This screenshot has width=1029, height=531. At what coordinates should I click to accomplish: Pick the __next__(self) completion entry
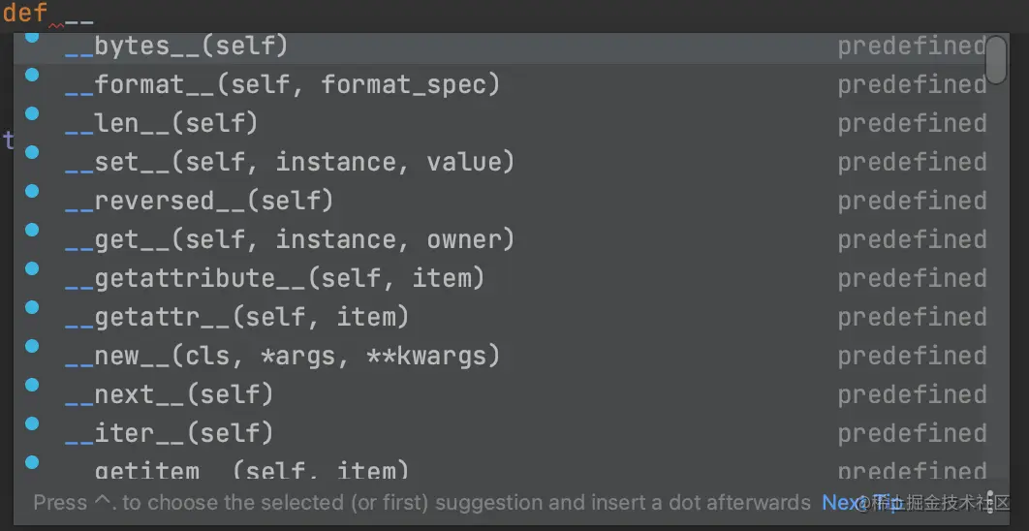click(169, 394)
